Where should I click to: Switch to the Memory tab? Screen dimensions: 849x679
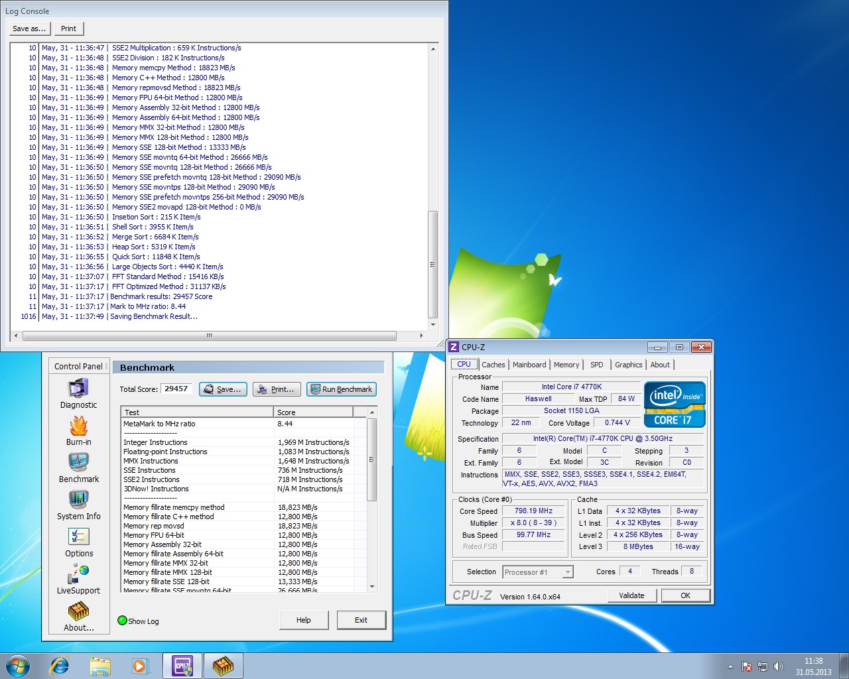(x=566, y=365)
